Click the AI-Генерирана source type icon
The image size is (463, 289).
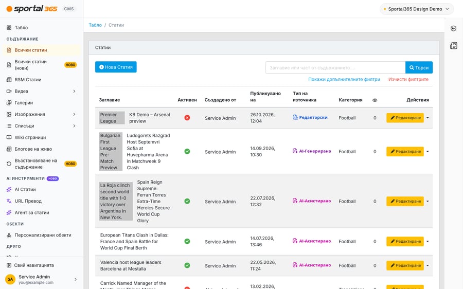pos(295,151)
